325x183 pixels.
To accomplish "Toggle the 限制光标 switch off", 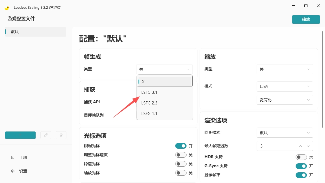I will point(181,146).
